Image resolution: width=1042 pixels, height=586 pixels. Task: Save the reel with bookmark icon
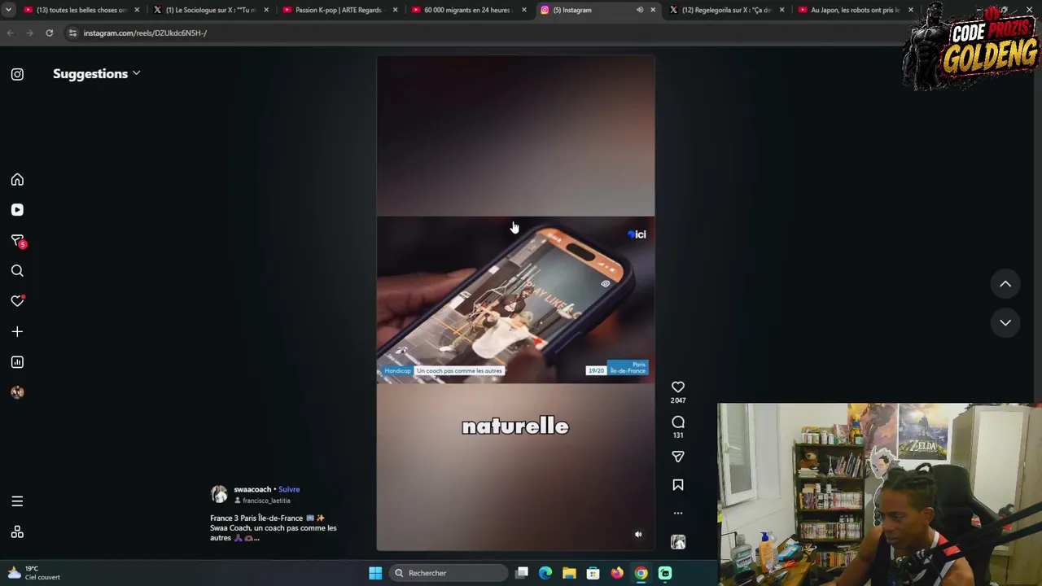pos(678,485)
